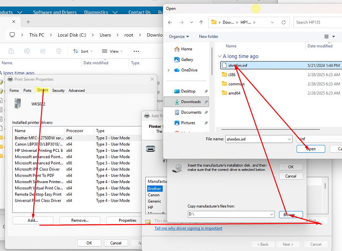This screenshot has width=342, height=251.
Task: Switch to Ports tab in Print Server Properties
Action: (x=27, y=90)
